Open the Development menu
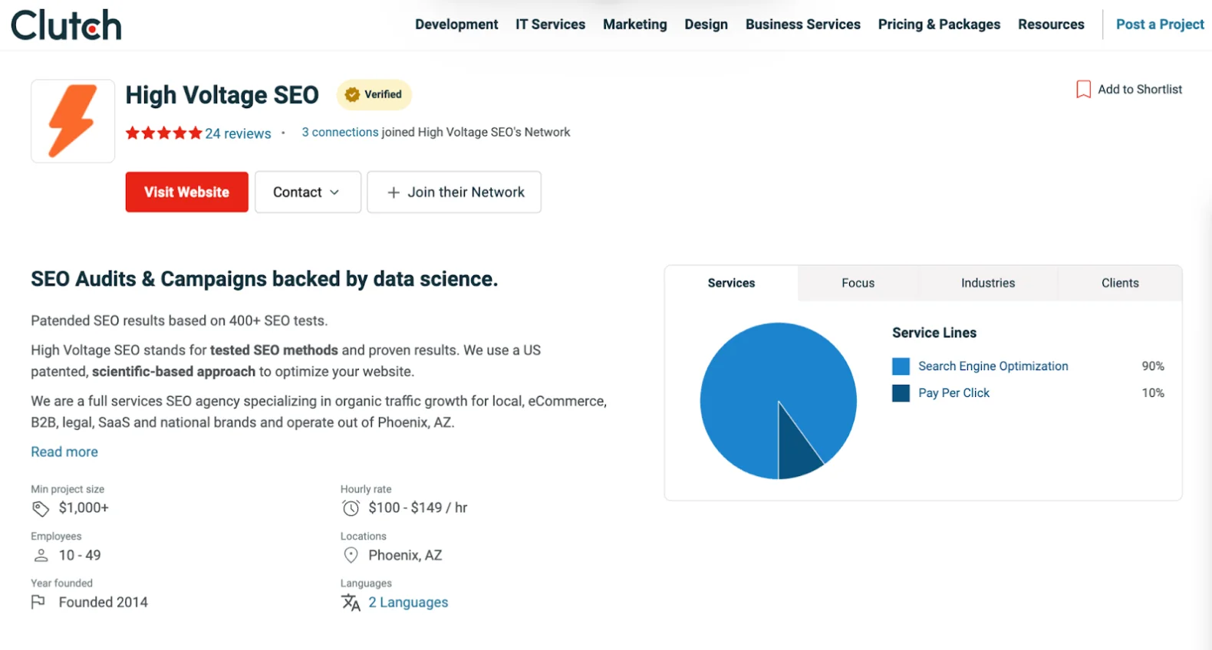Screen dimensions: 1212x650 click(456, 25)
